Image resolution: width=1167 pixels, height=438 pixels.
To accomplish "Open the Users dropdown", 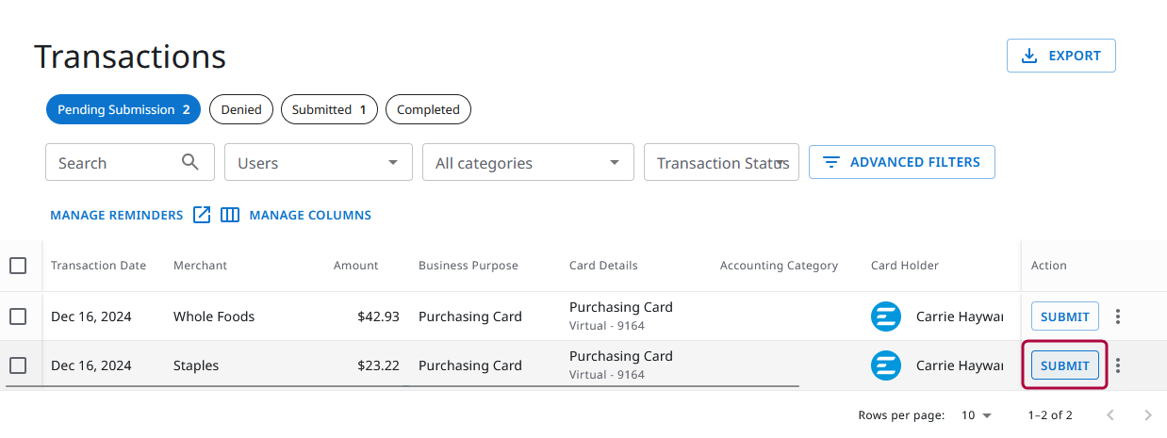I will click(x=319, y=162).
